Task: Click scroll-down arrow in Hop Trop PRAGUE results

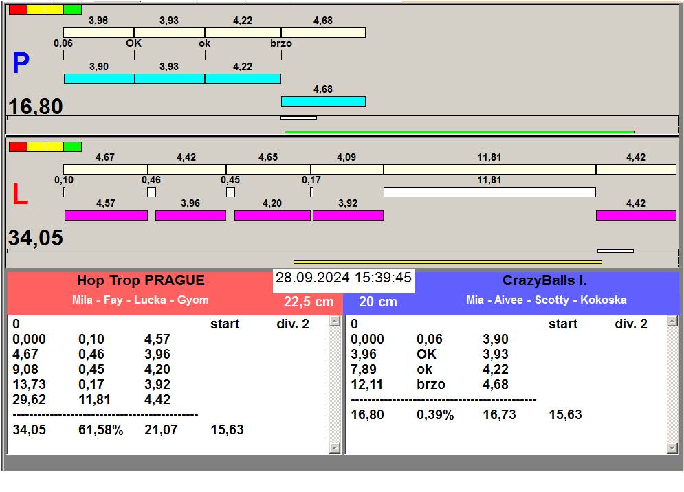Action: 335,447
